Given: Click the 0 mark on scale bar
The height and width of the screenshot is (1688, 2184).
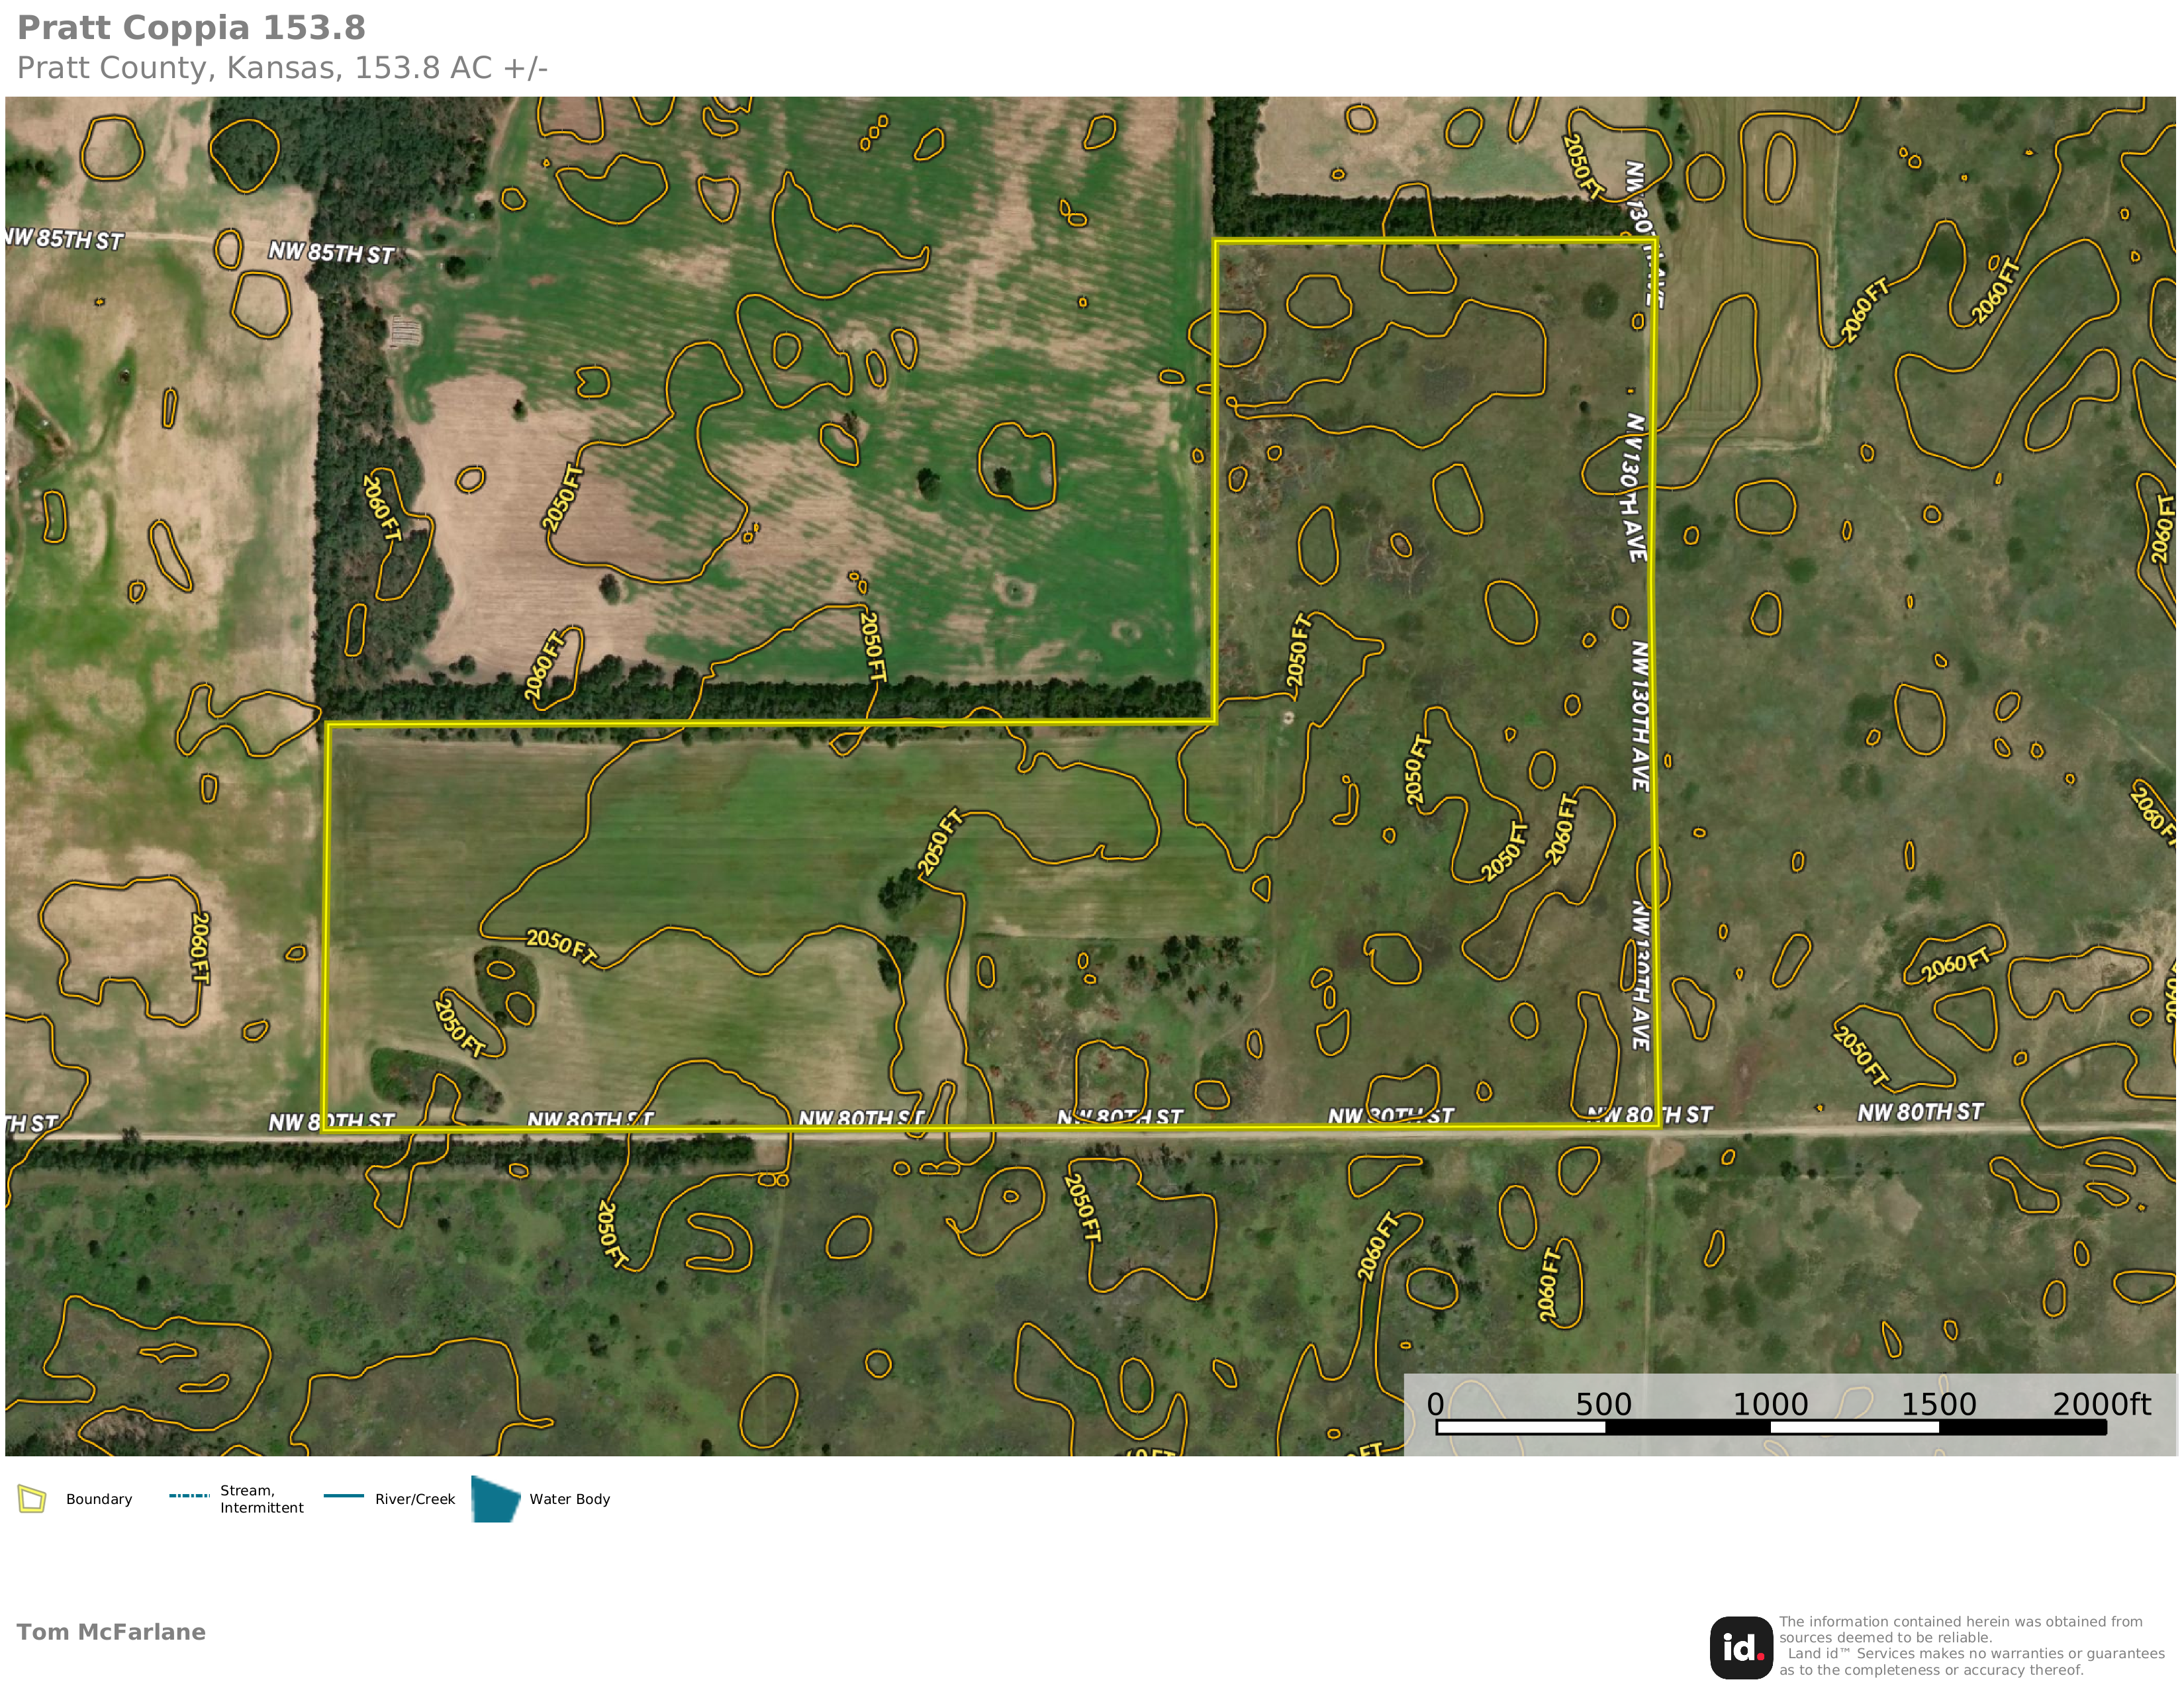Looking at the screenshot, I should coord(1435,1404).
